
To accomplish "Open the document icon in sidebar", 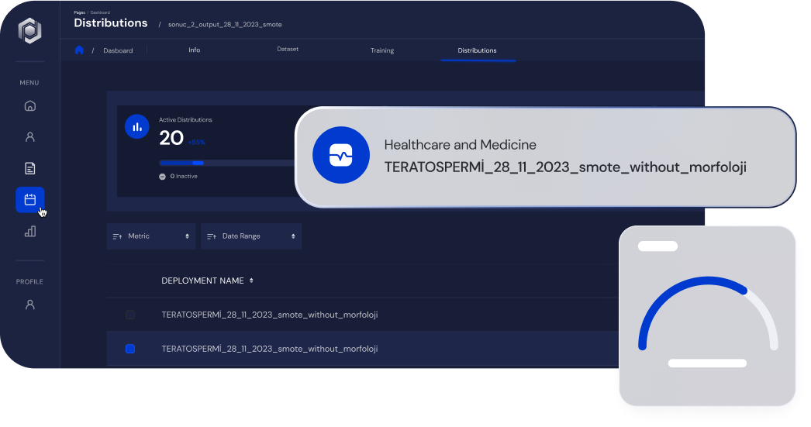I will point(30,168).
